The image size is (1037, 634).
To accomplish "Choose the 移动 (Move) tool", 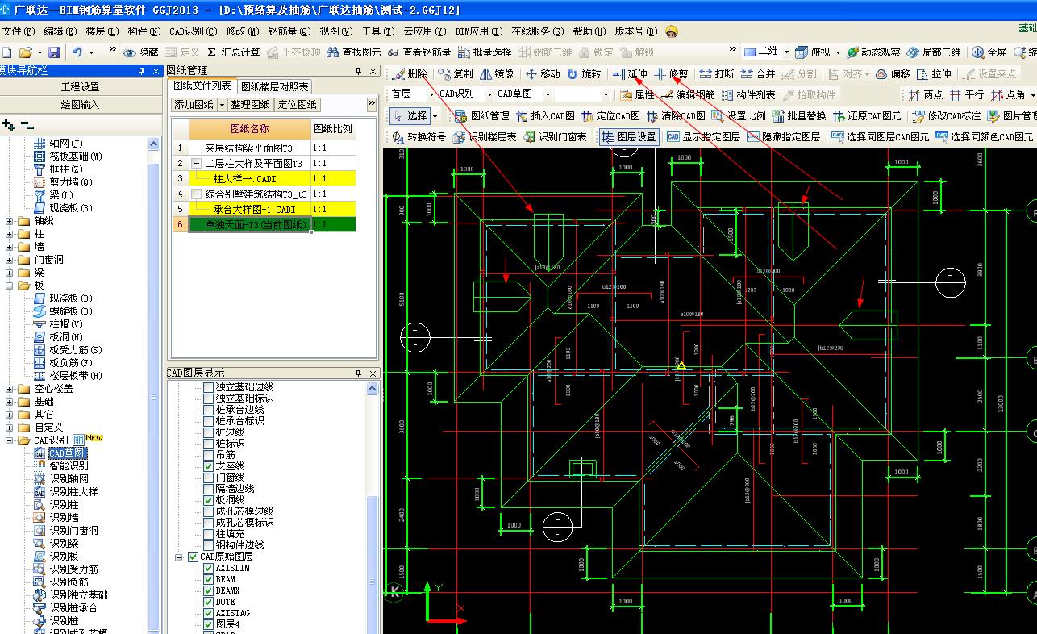I will pos(543,73).
